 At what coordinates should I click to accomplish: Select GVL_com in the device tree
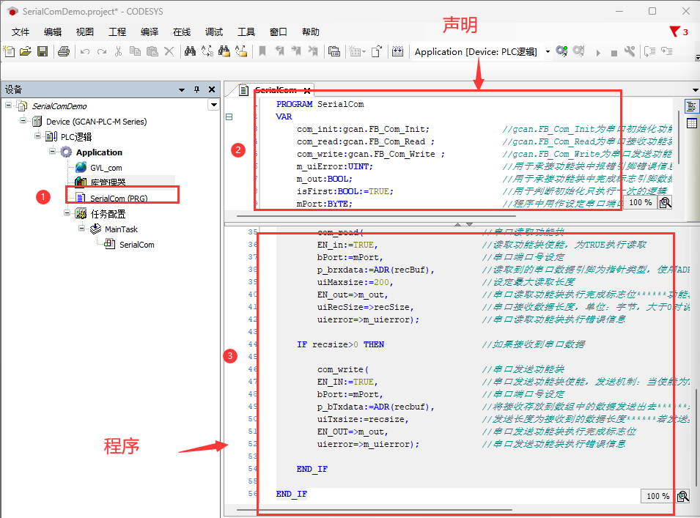(106, 168)
